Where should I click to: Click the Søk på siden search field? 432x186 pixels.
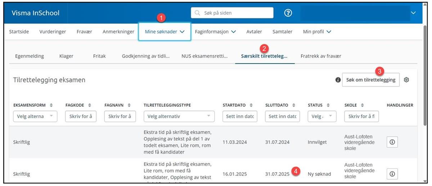coord(232,13)
